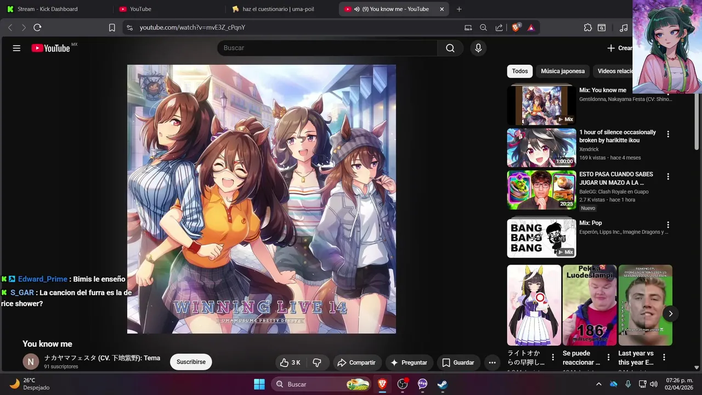Go forward with the browser forward arrow

pos(24,27)
